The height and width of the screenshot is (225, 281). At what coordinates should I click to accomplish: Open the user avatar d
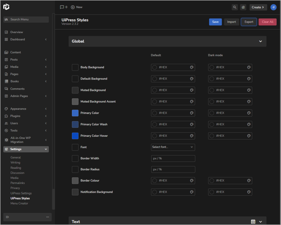[273, 7]
